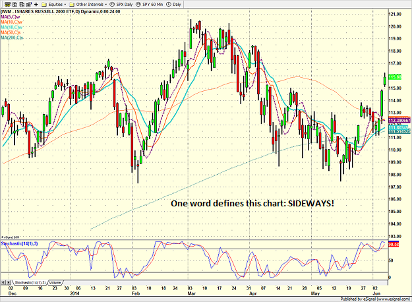Open the SPX Daily chart shortcut
Viewport: 412px width, 302px height.
121,4
